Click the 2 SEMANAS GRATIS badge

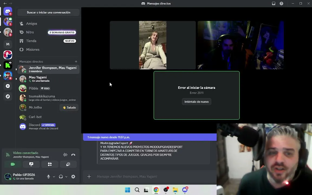tap(62, 32)
